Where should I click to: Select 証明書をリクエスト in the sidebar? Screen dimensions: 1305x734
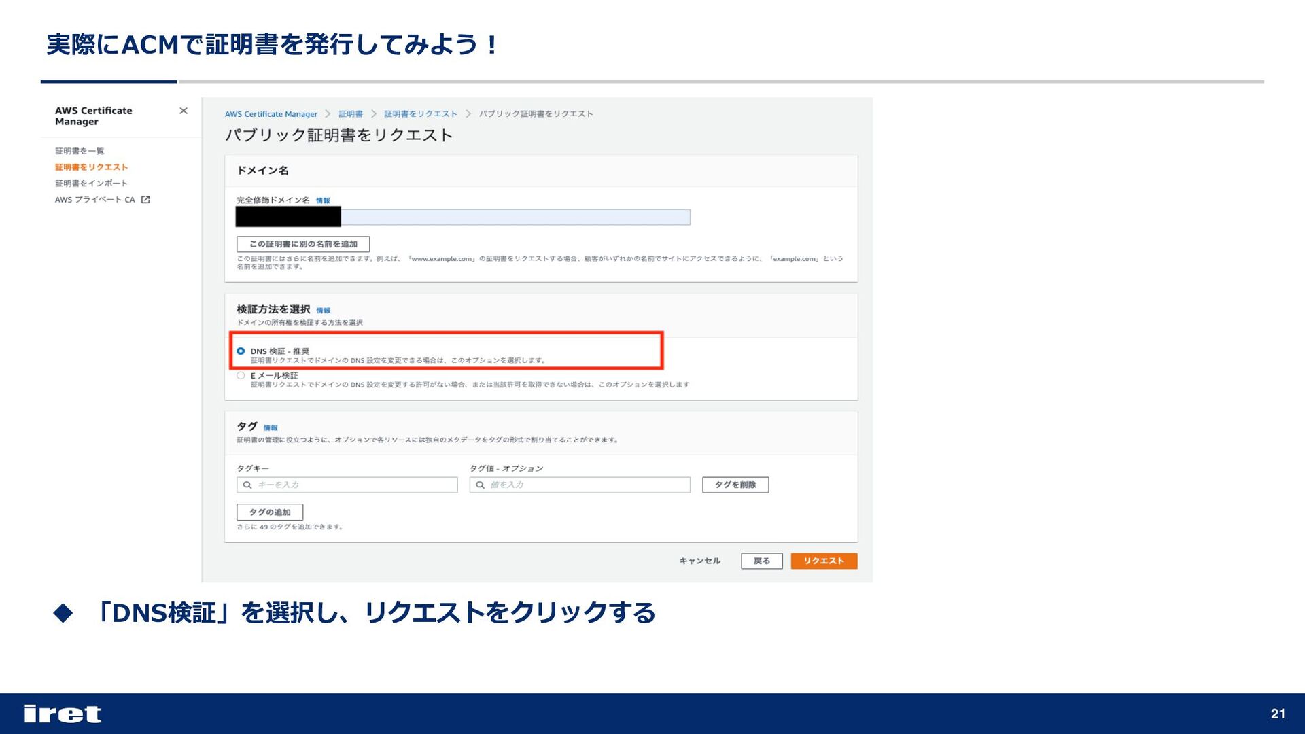click(x=92, y=167)
